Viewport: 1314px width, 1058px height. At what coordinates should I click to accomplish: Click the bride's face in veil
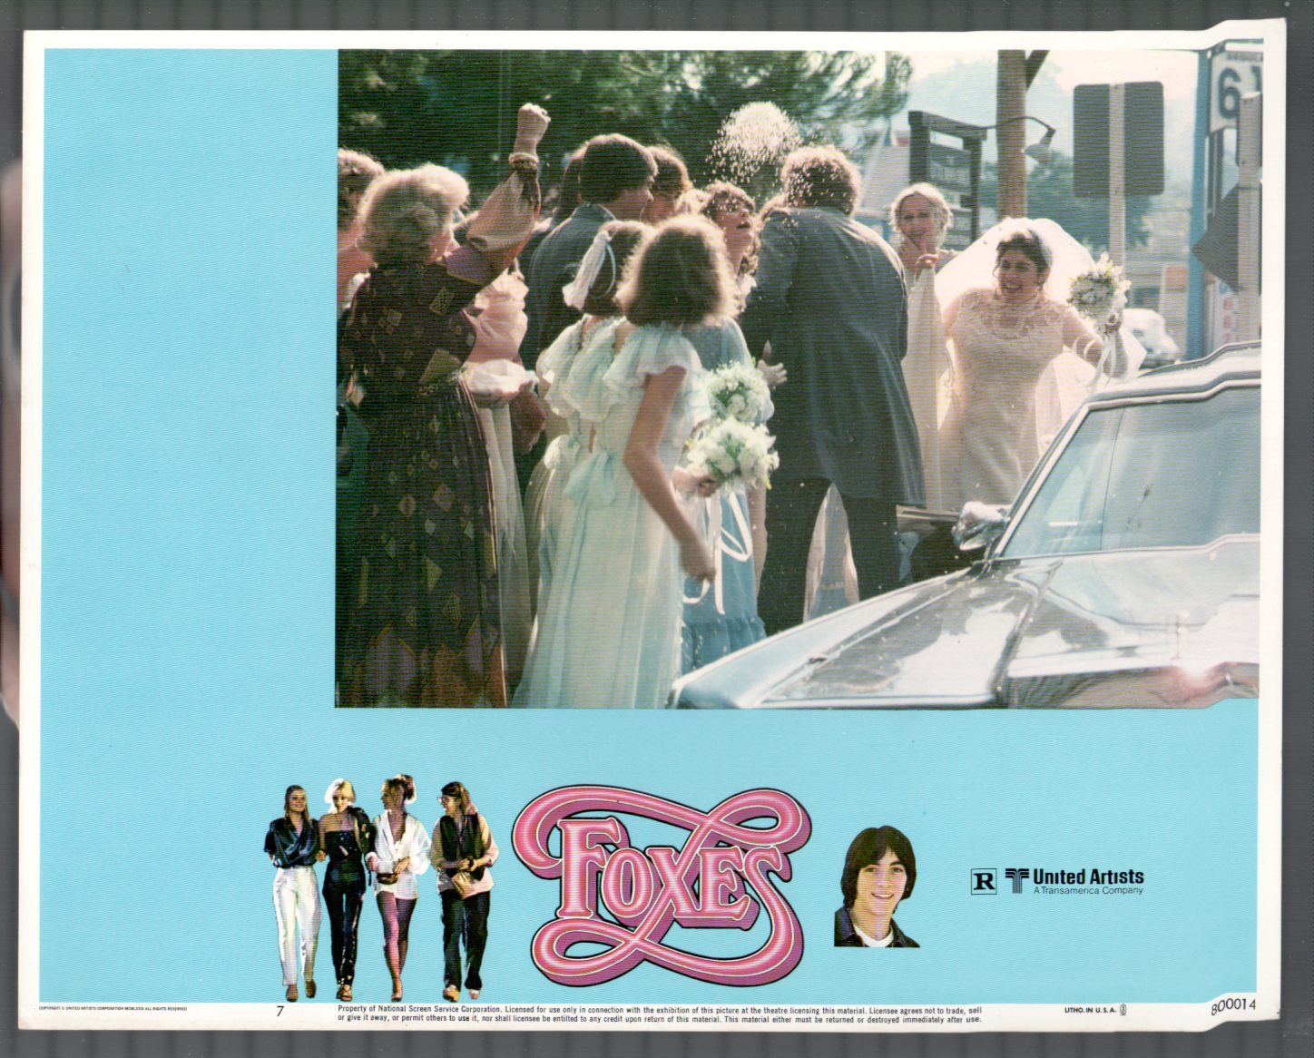point(1014,261)
